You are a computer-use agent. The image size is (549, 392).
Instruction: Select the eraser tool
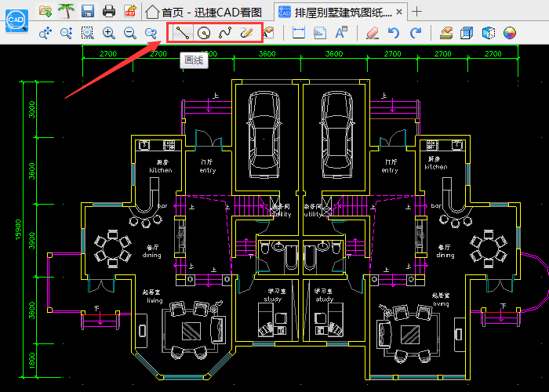[372, 33]
